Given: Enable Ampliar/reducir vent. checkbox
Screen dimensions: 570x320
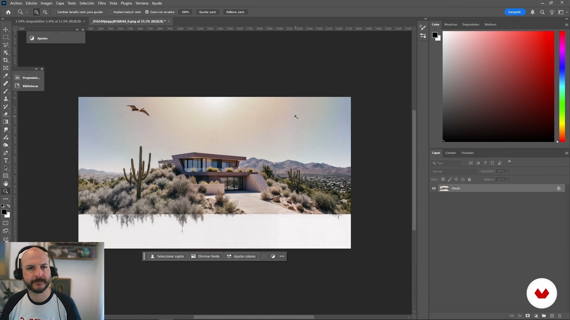Looking at the screenshot, I should [110, 12].
